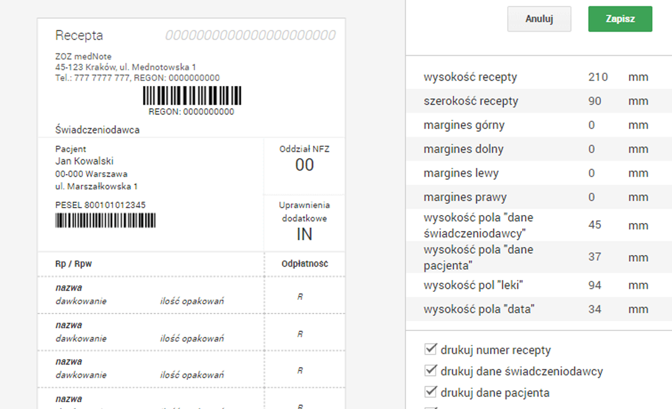Click the Uprawnienia dodatkowe IN box
Screen dimensions: 672x409
304,223
